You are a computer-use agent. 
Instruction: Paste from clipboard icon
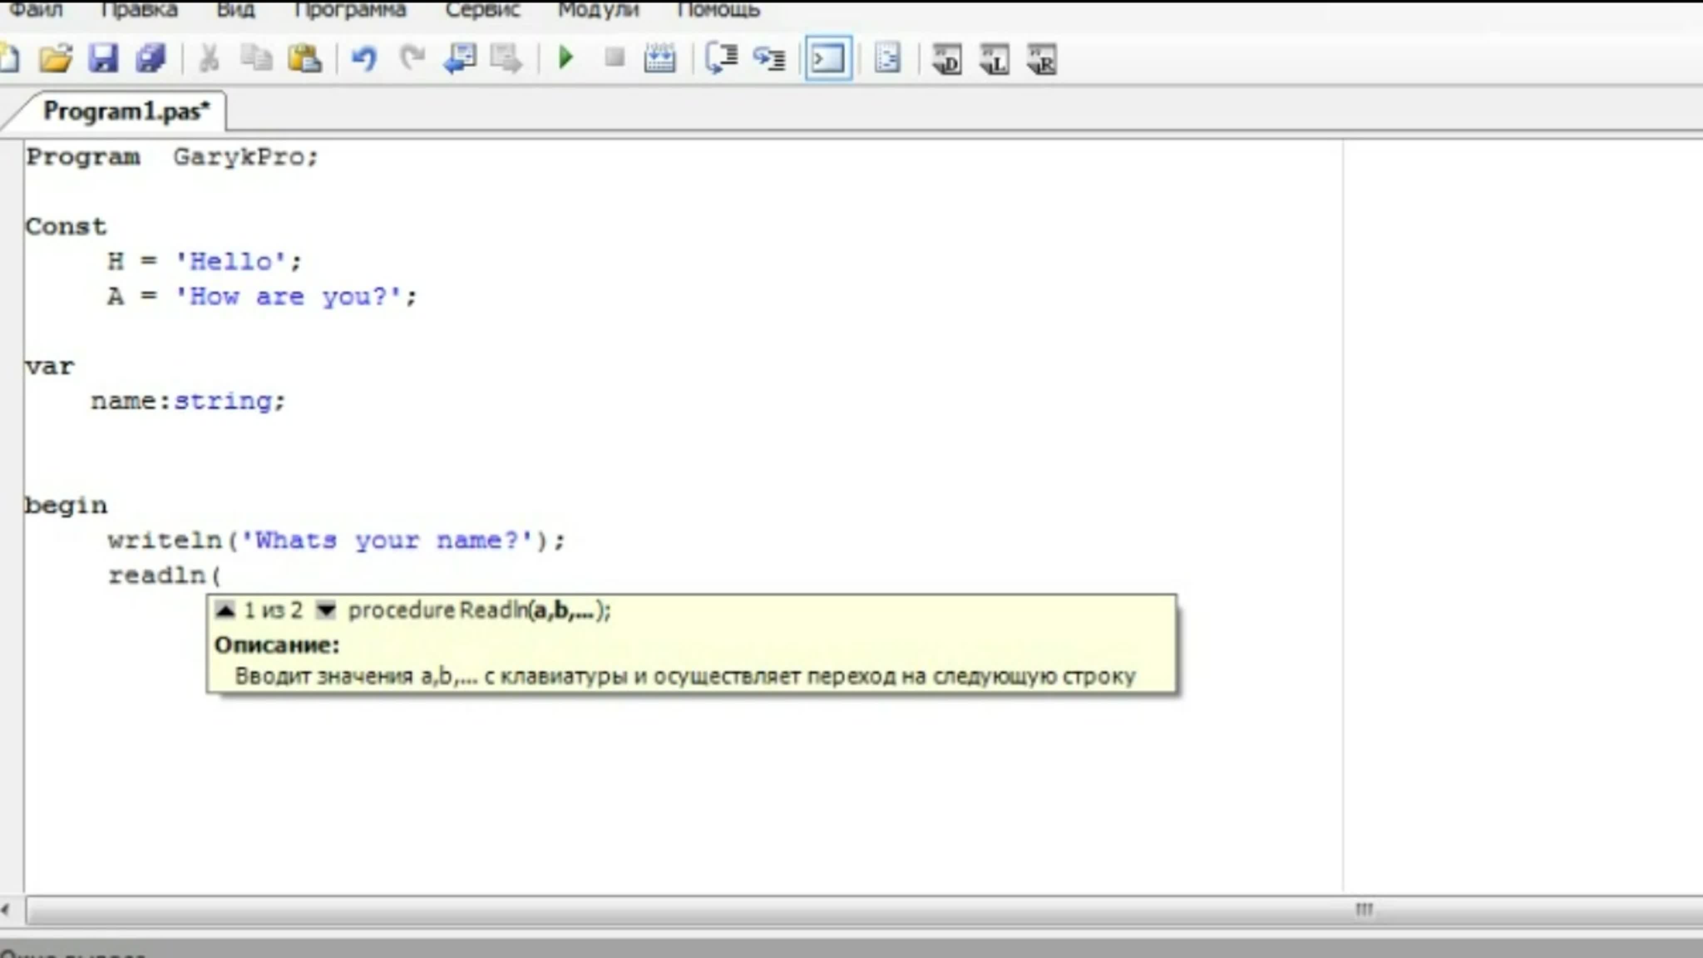point(305,58)
